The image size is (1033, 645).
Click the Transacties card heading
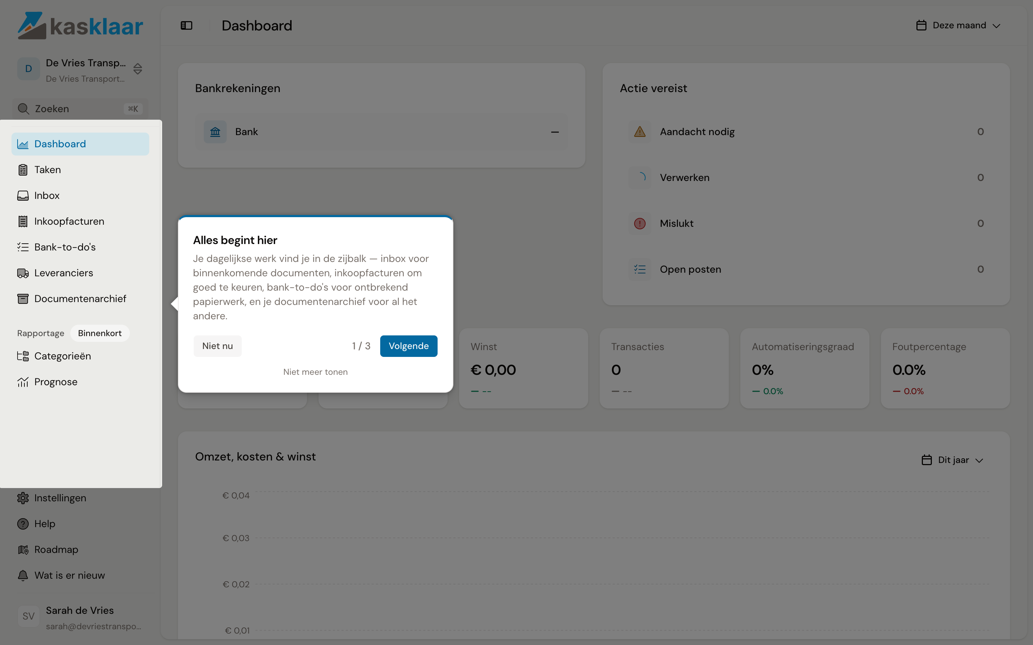coord(637,347)
